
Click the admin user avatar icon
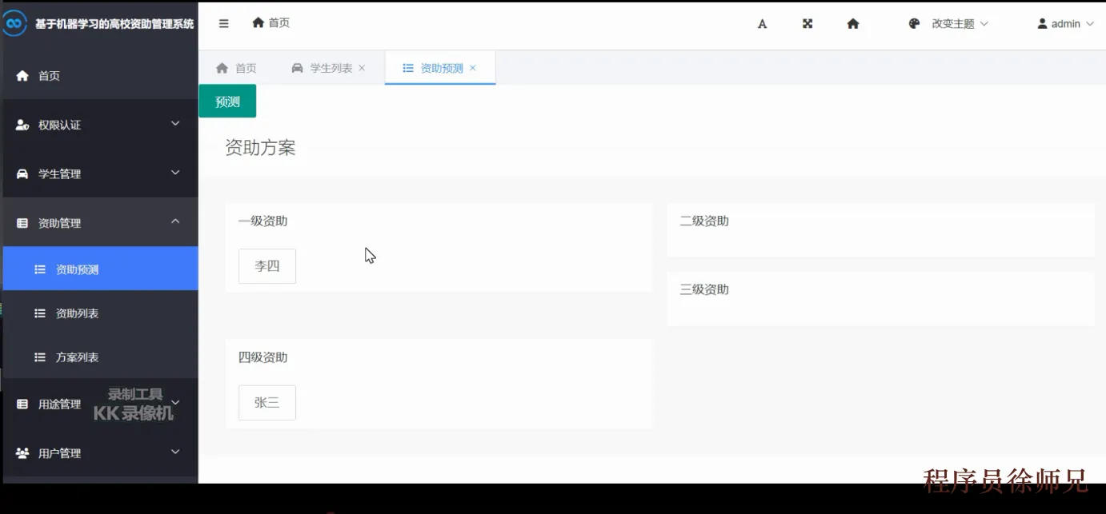(1042, 24)
